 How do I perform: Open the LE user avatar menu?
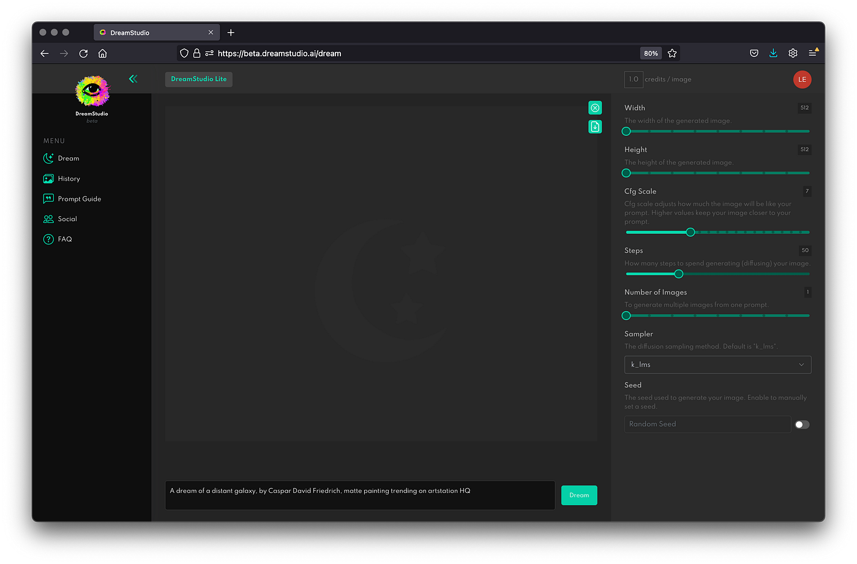pyautogui.click(x=802, y=80)
